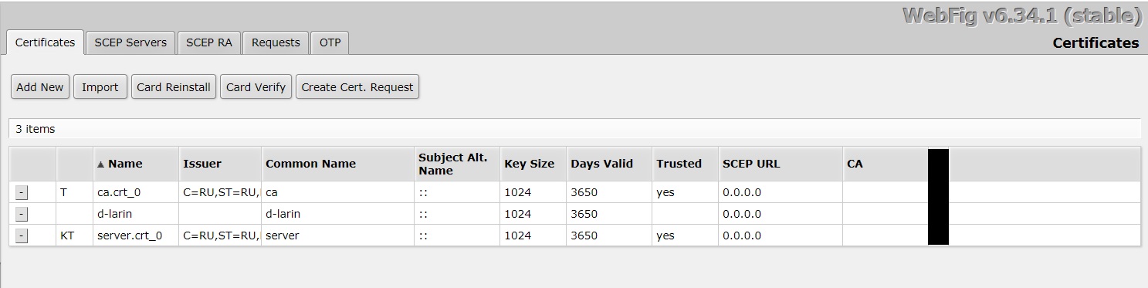The height and width of the screenshot is (288, 1148).
Task: Open the server.crt_0 certificate entry
Action: pos(130,235)
